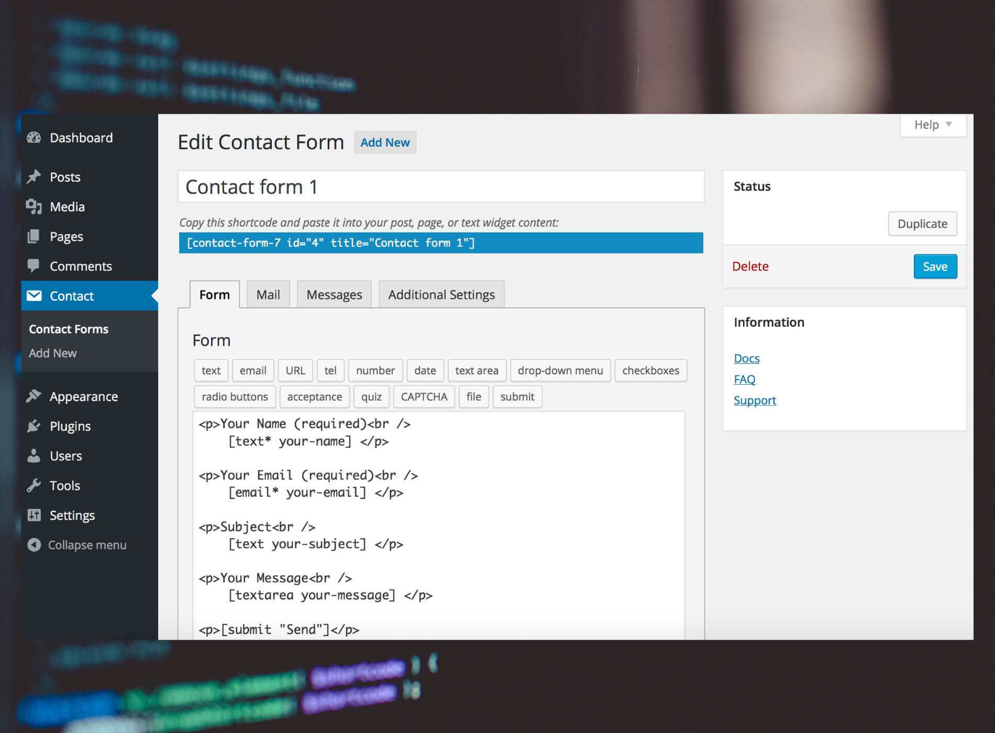The image size is (995, 733).
Task: Delete this contact form
Action: point(750,266)
